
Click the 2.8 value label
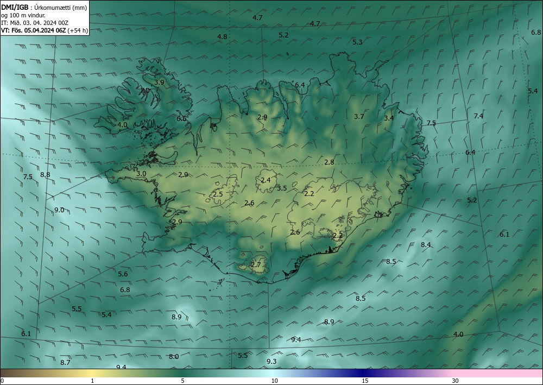tap(330, 162)
